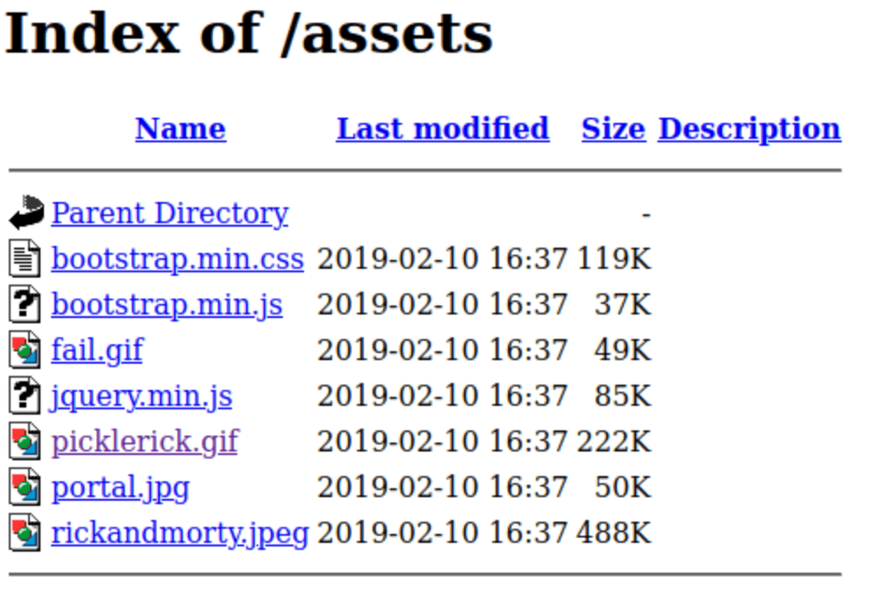The height and width of the screenshot is (592, 884).
Task: Open the fail.gif file
Action: pyautogui.click(x=96, y=349)
